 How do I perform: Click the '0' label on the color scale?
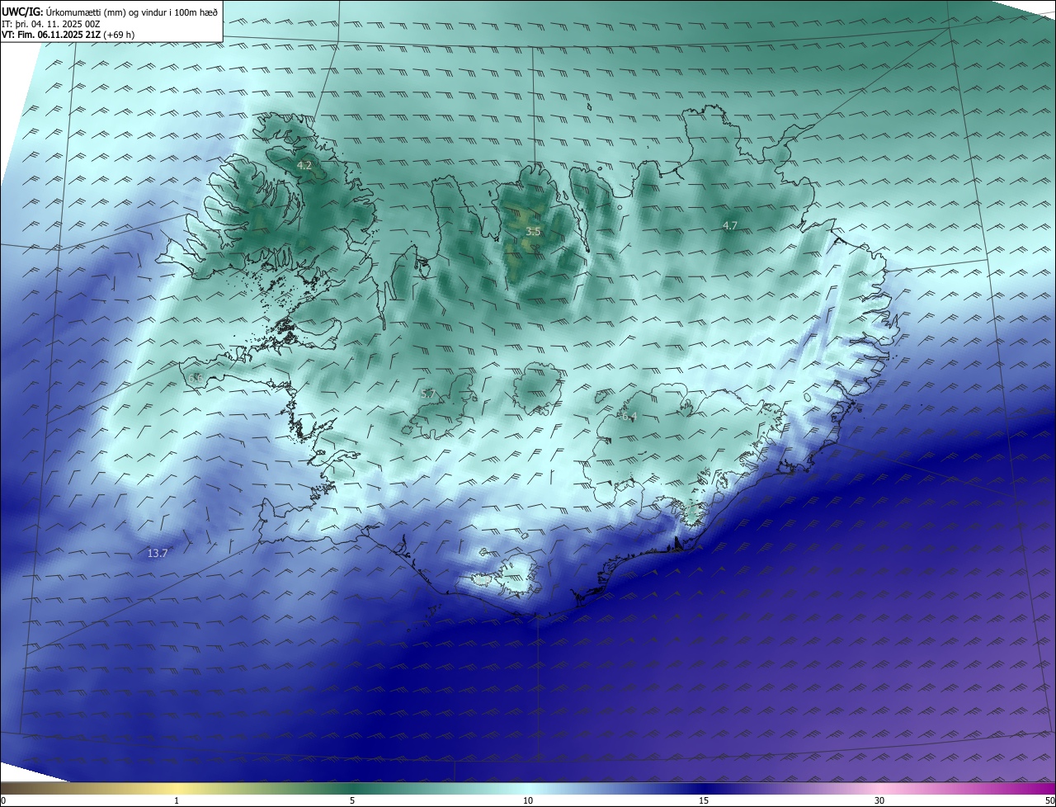coord(3,800)
